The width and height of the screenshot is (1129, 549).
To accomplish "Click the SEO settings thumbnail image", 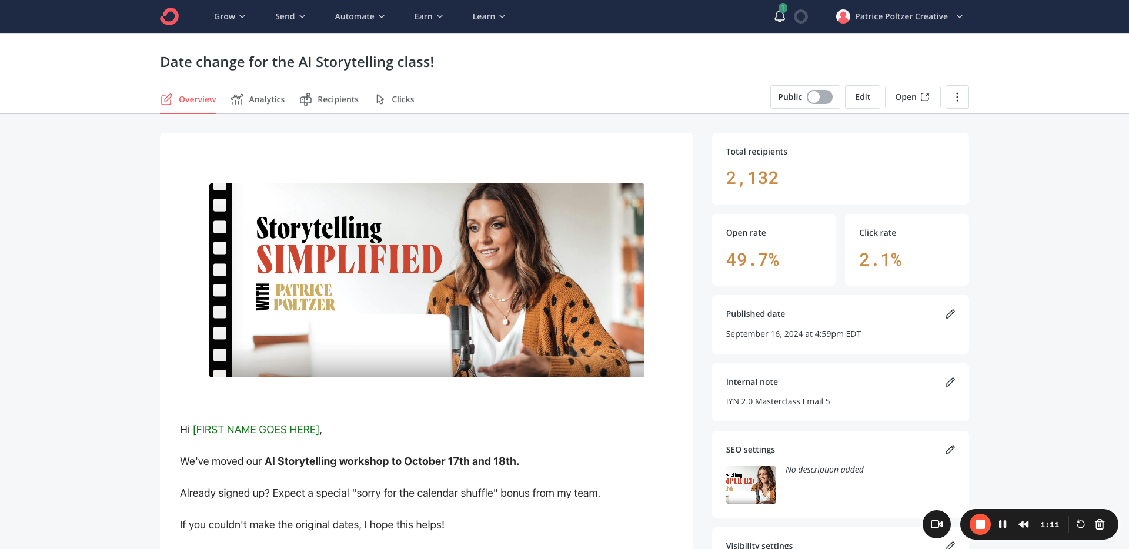I will pos(751,485).
